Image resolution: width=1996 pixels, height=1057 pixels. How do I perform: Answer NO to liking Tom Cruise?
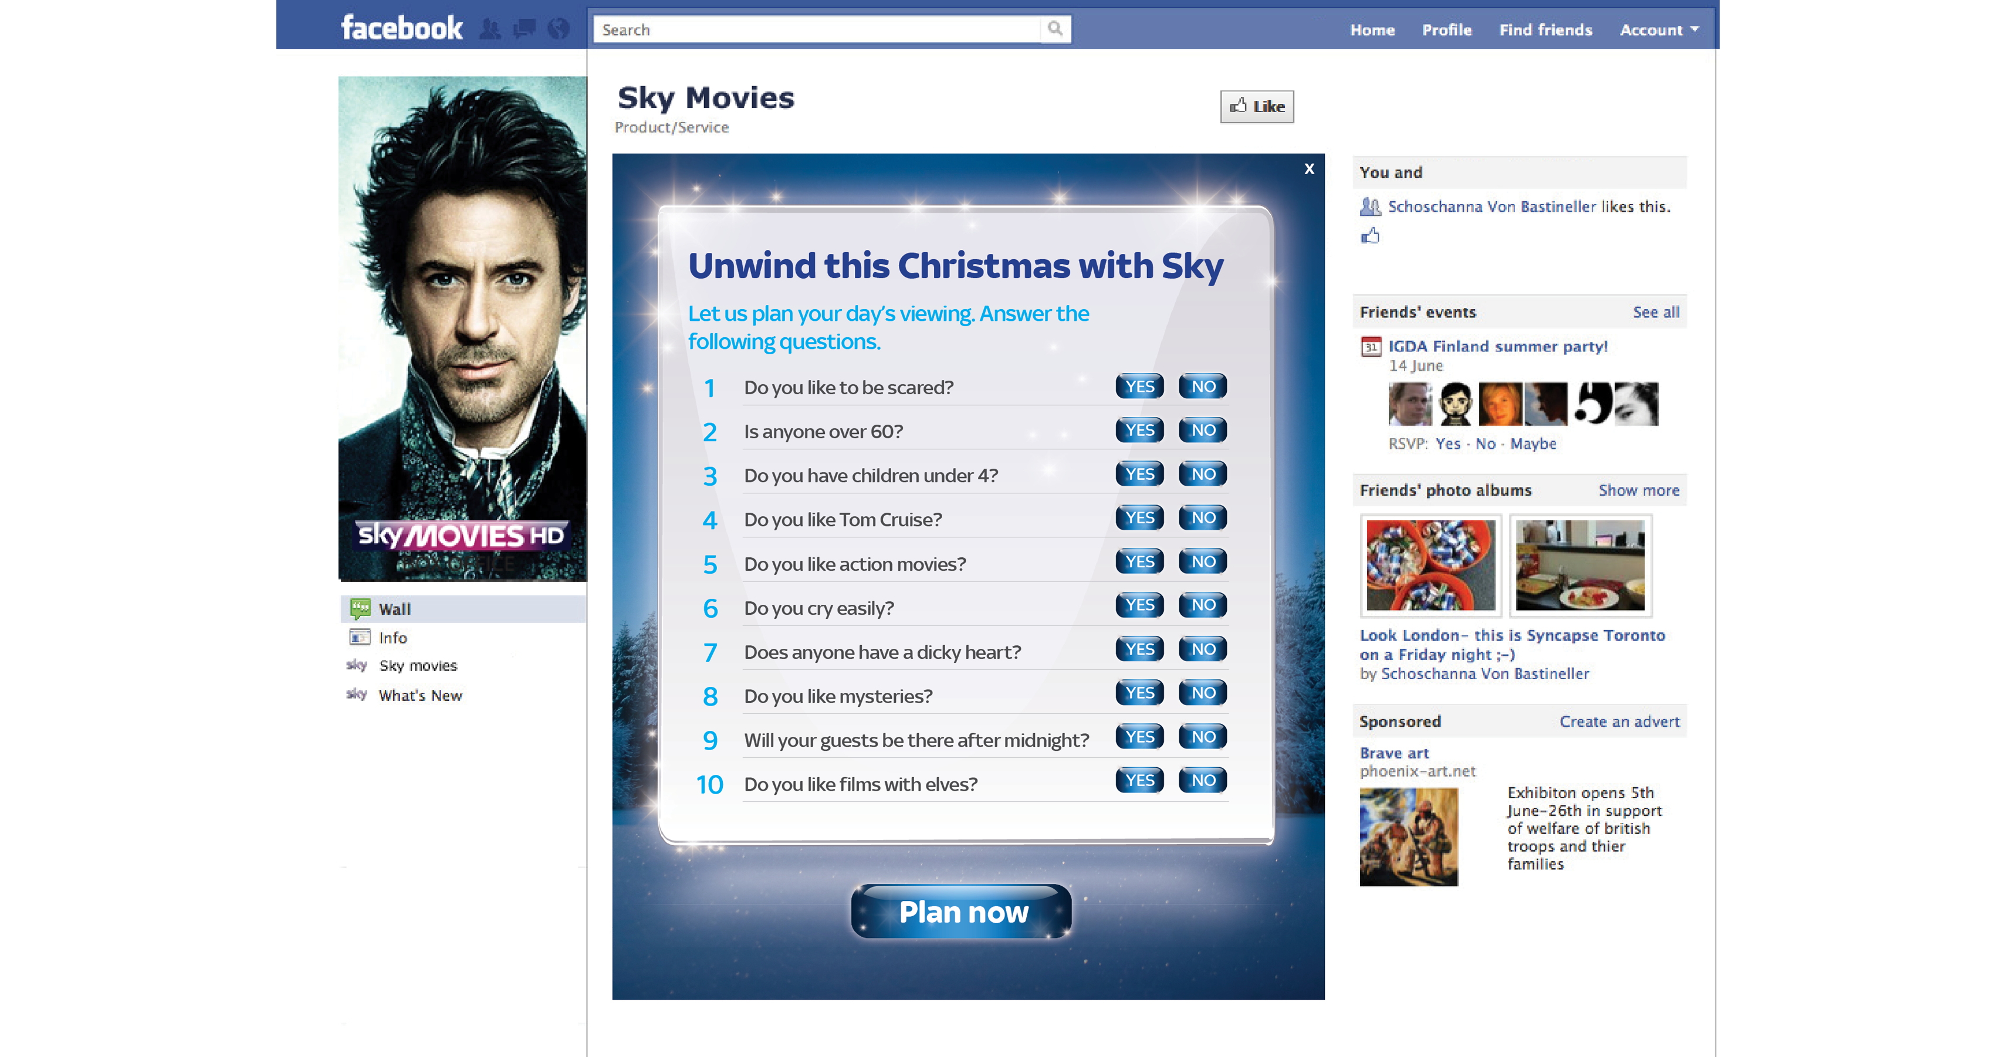tap(1203, 519)
